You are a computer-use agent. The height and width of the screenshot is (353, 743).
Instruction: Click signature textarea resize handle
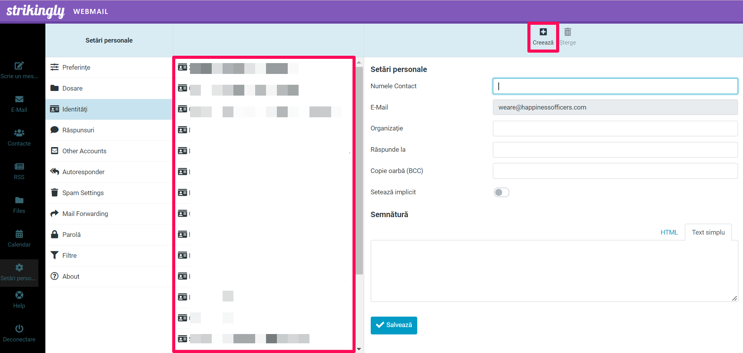tap(734, 298)
